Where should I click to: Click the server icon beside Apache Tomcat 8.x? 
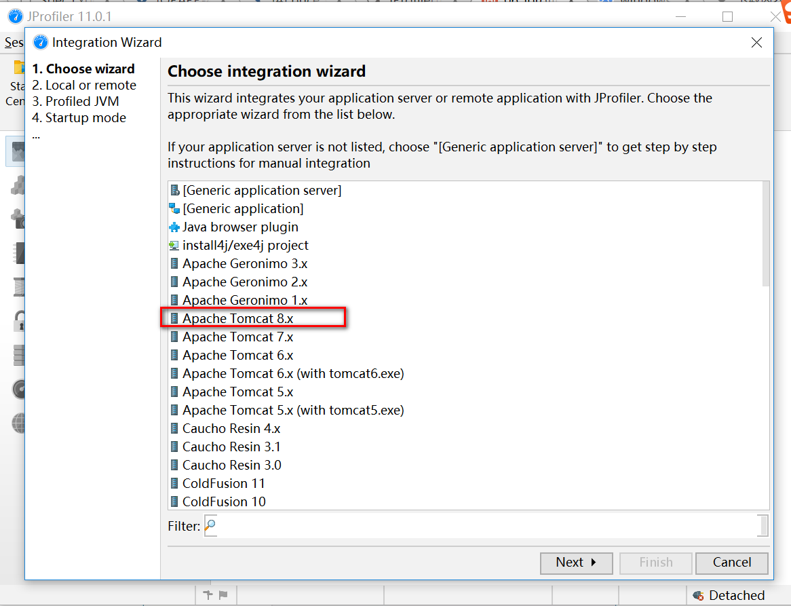174,318
